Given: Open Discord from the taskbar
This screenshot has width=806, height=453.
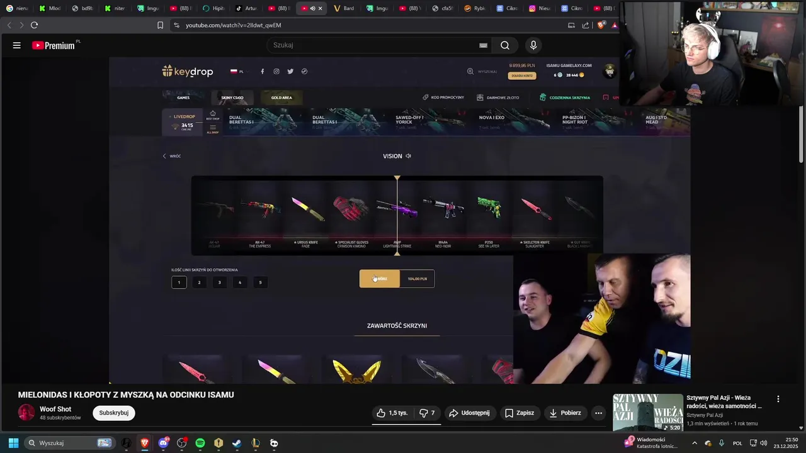Looking at the screenshot, I should point(164,443).
